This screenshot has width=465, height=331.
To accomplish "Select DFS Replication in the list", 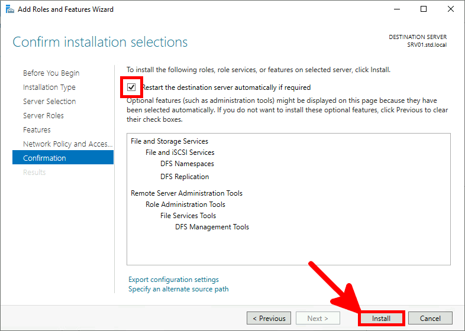I will coord(185,177).
